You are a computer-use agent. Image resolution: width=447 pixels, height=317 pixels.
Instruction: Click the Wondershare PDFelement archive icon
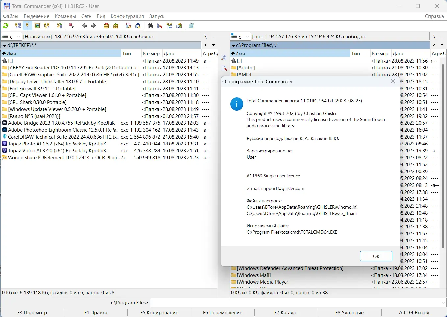tap(5, 158)
